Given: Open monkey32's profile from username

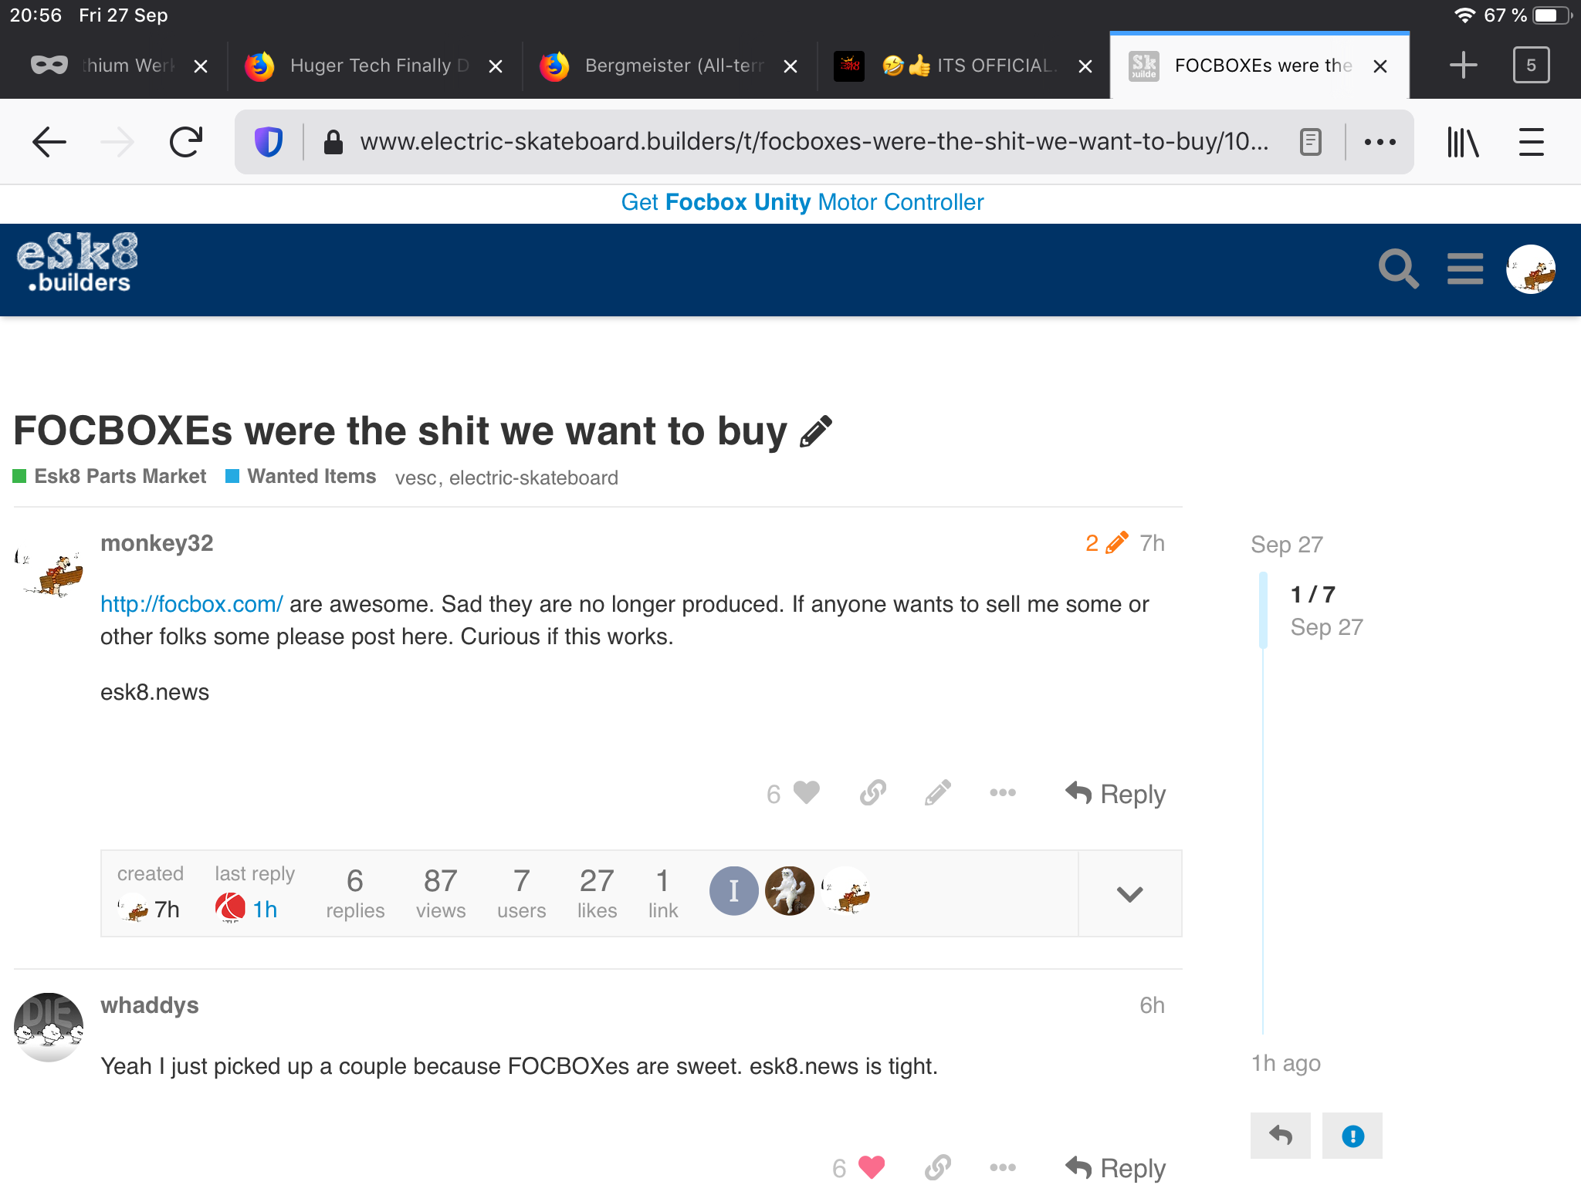Looking at the screenshot, I should pyautogui.click(x=157, y=543).
